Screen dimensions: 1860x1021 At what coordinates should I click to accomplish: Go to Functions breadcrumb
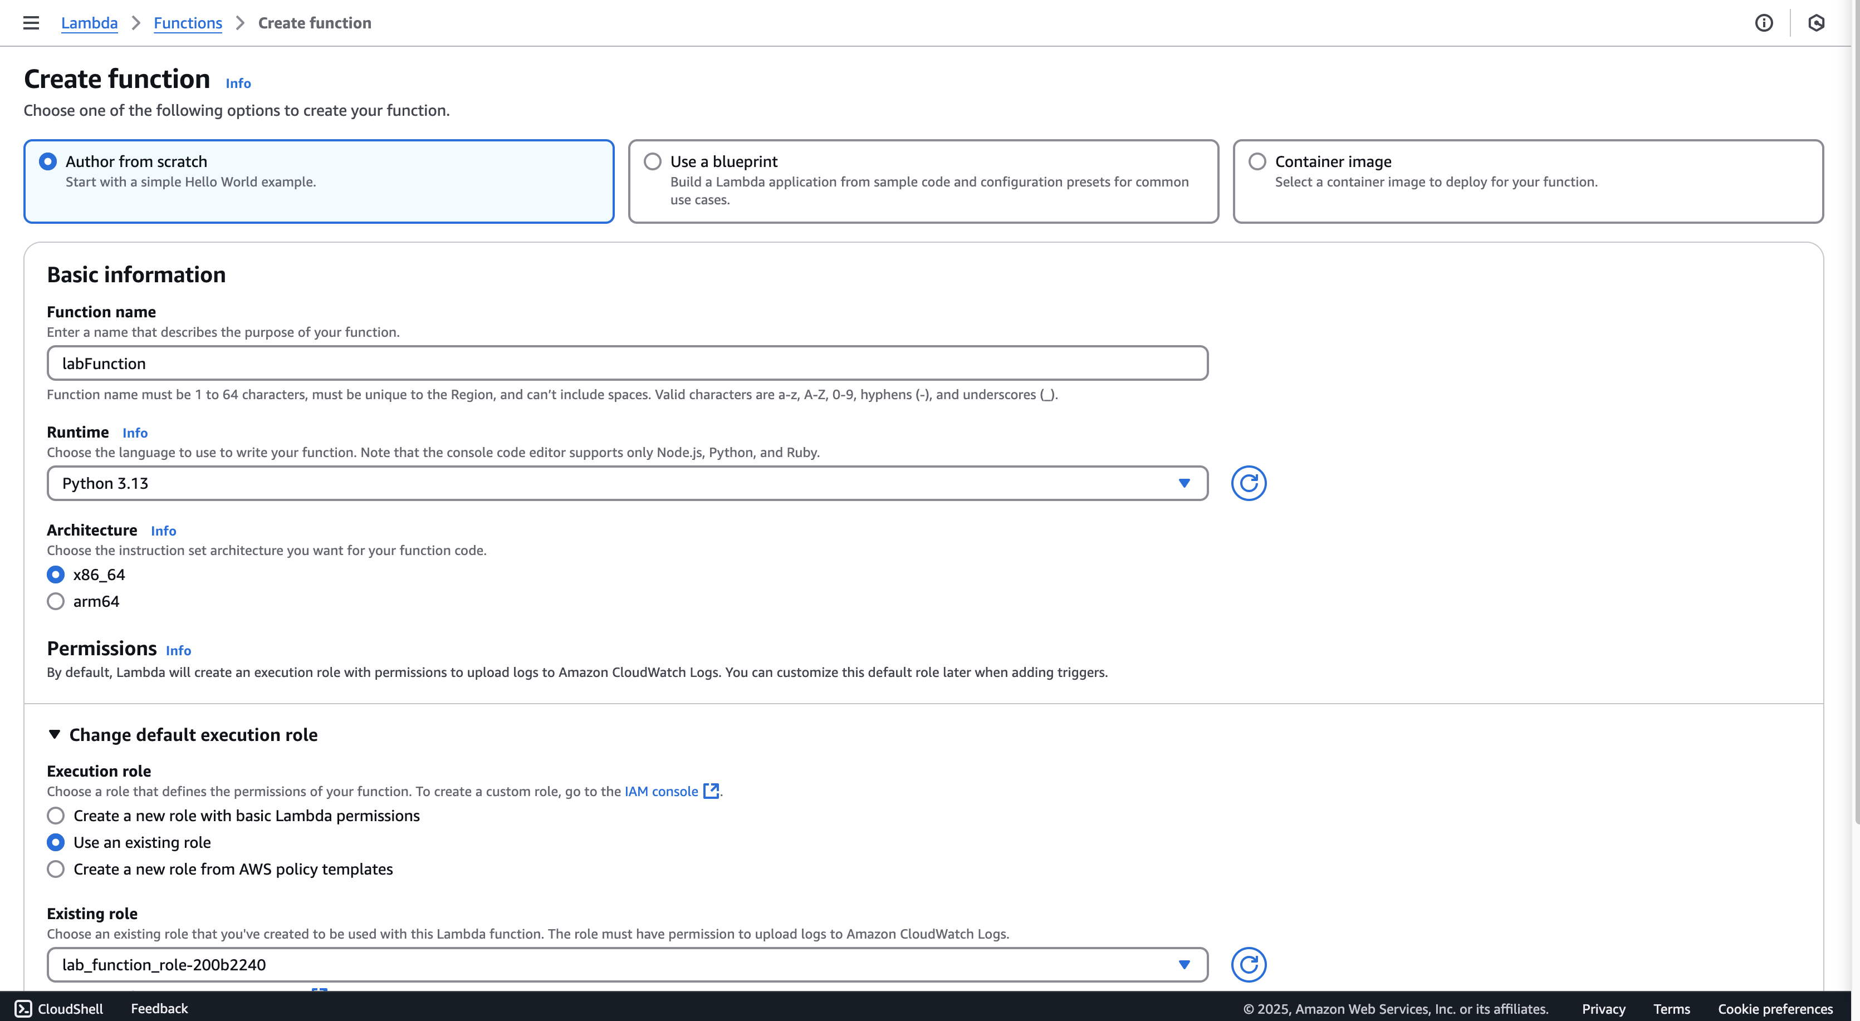point(188,23)
